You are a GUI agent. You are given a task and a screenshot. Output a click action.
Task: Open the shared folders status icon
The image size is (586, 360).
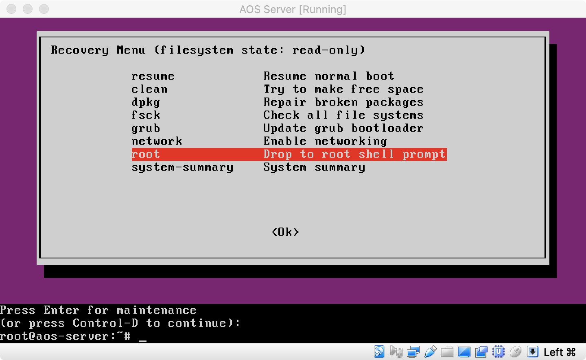446,351
